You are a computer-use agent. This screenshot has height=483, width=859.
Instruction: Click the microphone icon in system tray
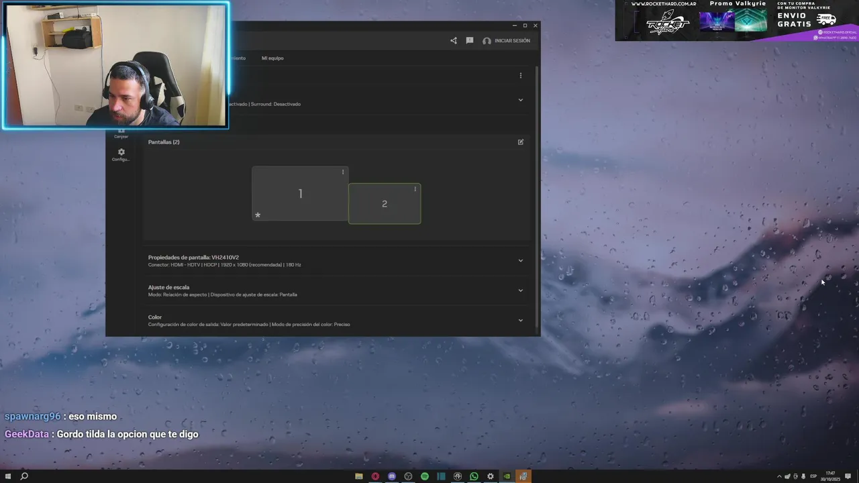[803, 476]
